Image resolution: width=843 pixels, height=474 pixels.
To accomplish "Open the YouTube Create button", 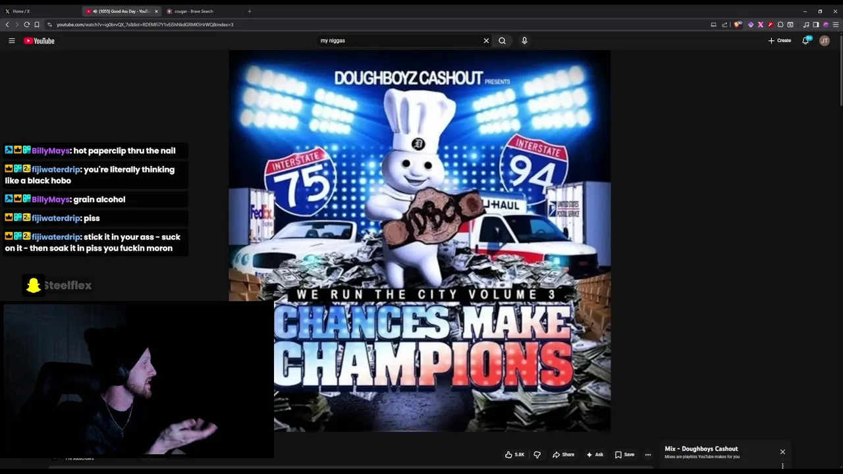I will (x=780, y=41).
